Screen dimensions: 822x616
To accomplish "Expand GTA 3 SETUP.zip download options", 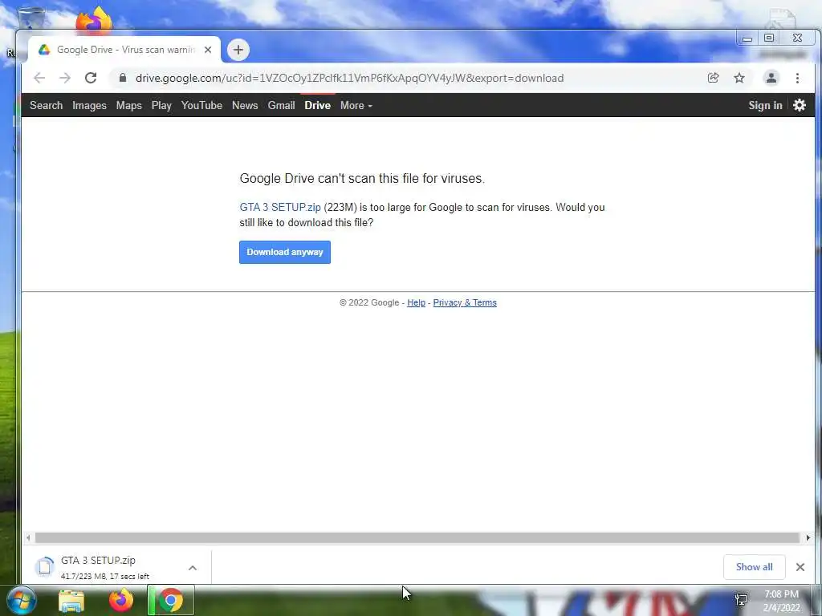I will click(x=193, y=568).
